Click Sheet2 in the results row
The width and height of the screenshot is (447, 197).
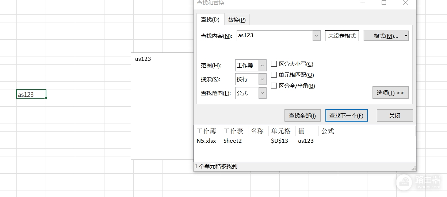click(233, 141)
